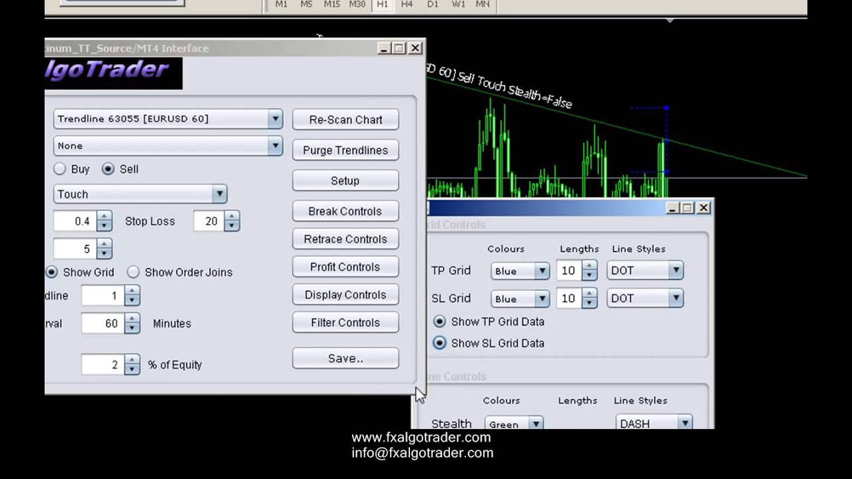Select the MN timeframe button
The height and width of the screenshot is (479, 852).
[x=483, y=4]
